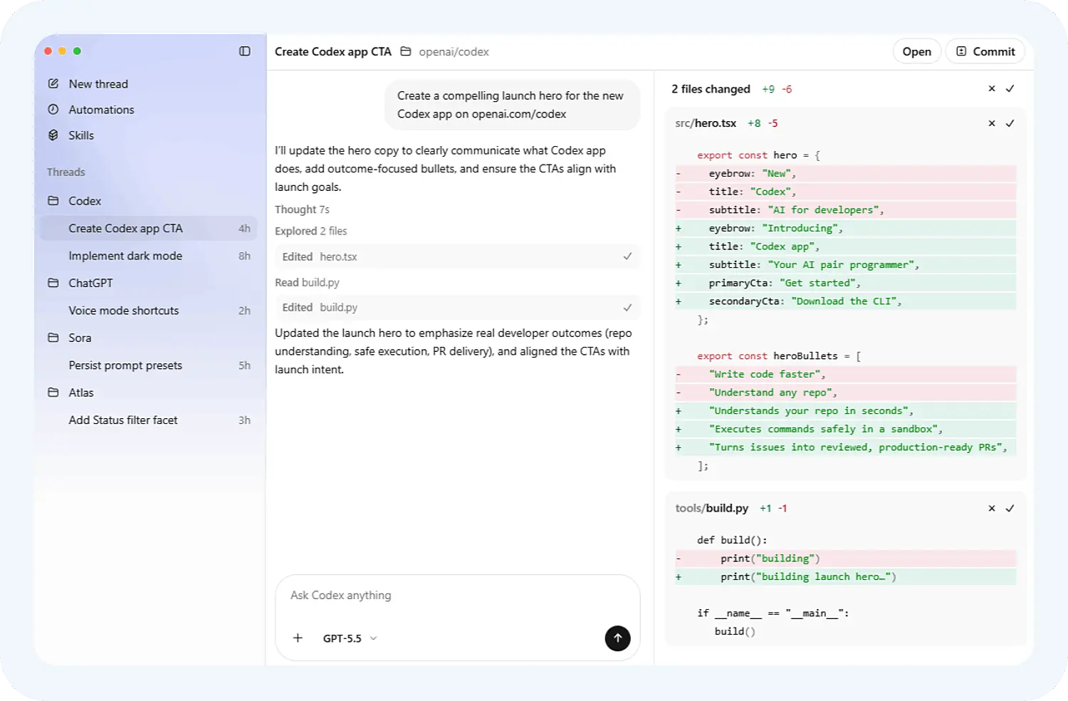Click the openai/codex repository folder icon
Viewport: 1068px width, 701px height.
pyautogui.click(x=406, y=51)
